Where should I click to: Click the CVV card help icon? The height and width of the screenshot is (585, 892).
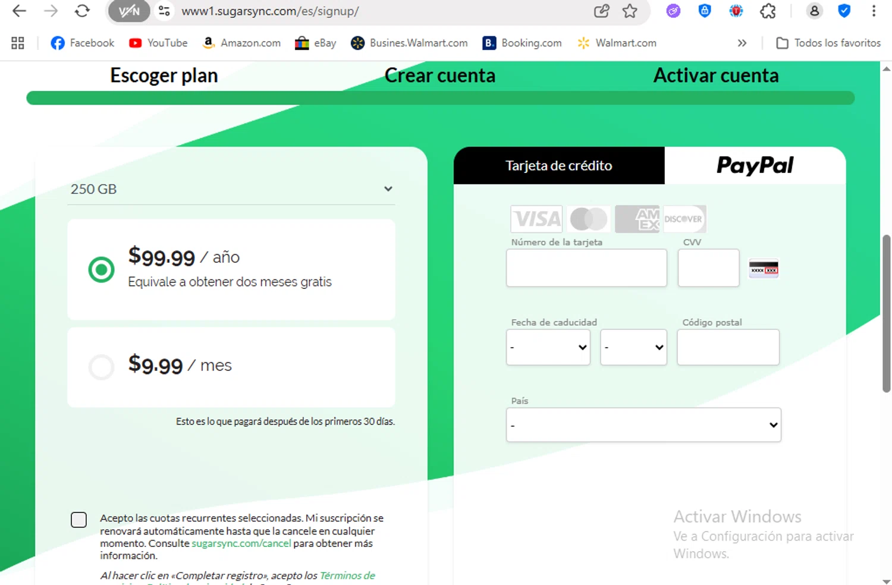click(x=764, y=269)
